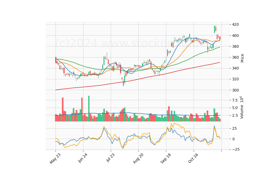Click the highest green candlestick near 418
The image size is (255, 183).
point(214,29)
